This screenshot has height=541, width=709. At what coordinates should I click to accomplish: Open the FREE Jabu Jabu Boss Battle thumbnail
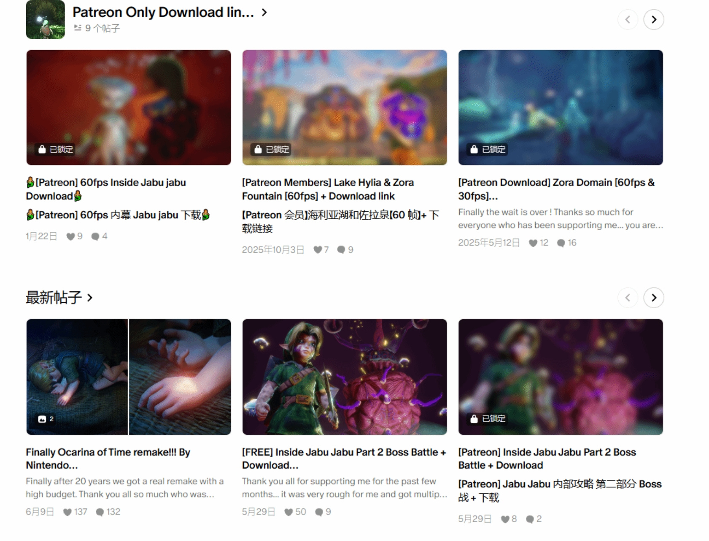[345, 377]
